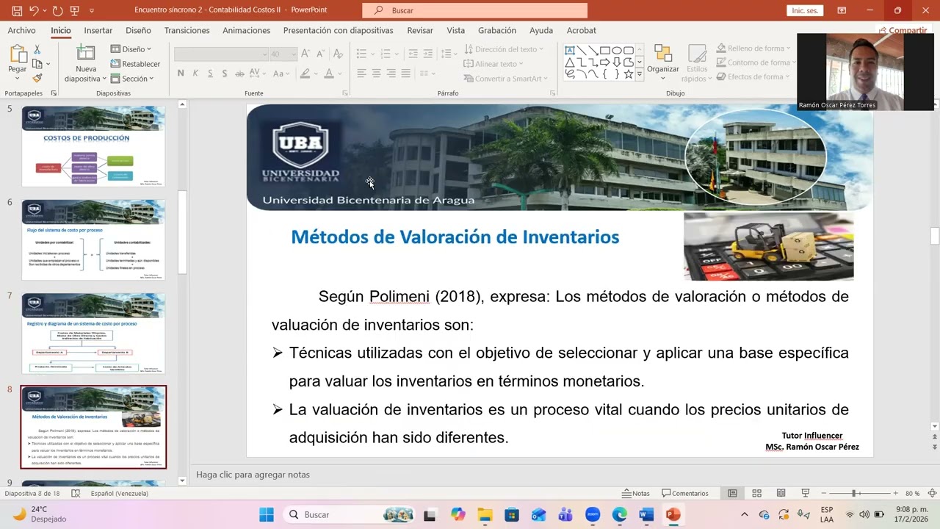940x529 pixels.
Task: Switch to the Animaciones tab
Action: [x=246, y=30]
